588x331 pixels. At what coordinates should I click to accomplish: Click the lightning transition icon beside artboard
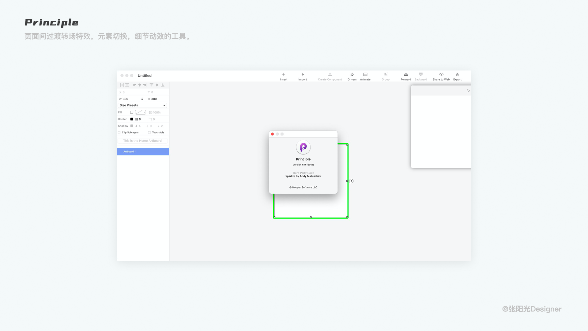351,181
